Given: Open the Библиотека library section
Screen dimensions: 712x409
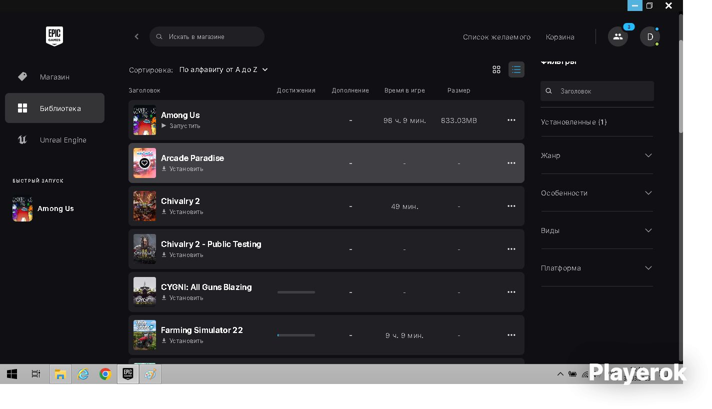Looking at the screenshot, I should pos(54,108).
